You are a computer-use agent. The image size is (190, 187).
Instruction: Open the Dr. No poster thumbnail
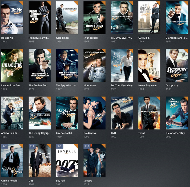[12, 18]
